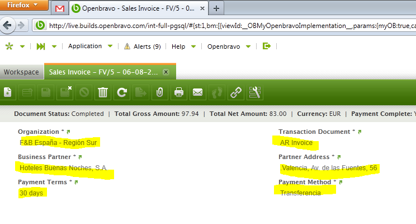Click the wrench customize form icon

pyautogui.click(x=255, y=92)
